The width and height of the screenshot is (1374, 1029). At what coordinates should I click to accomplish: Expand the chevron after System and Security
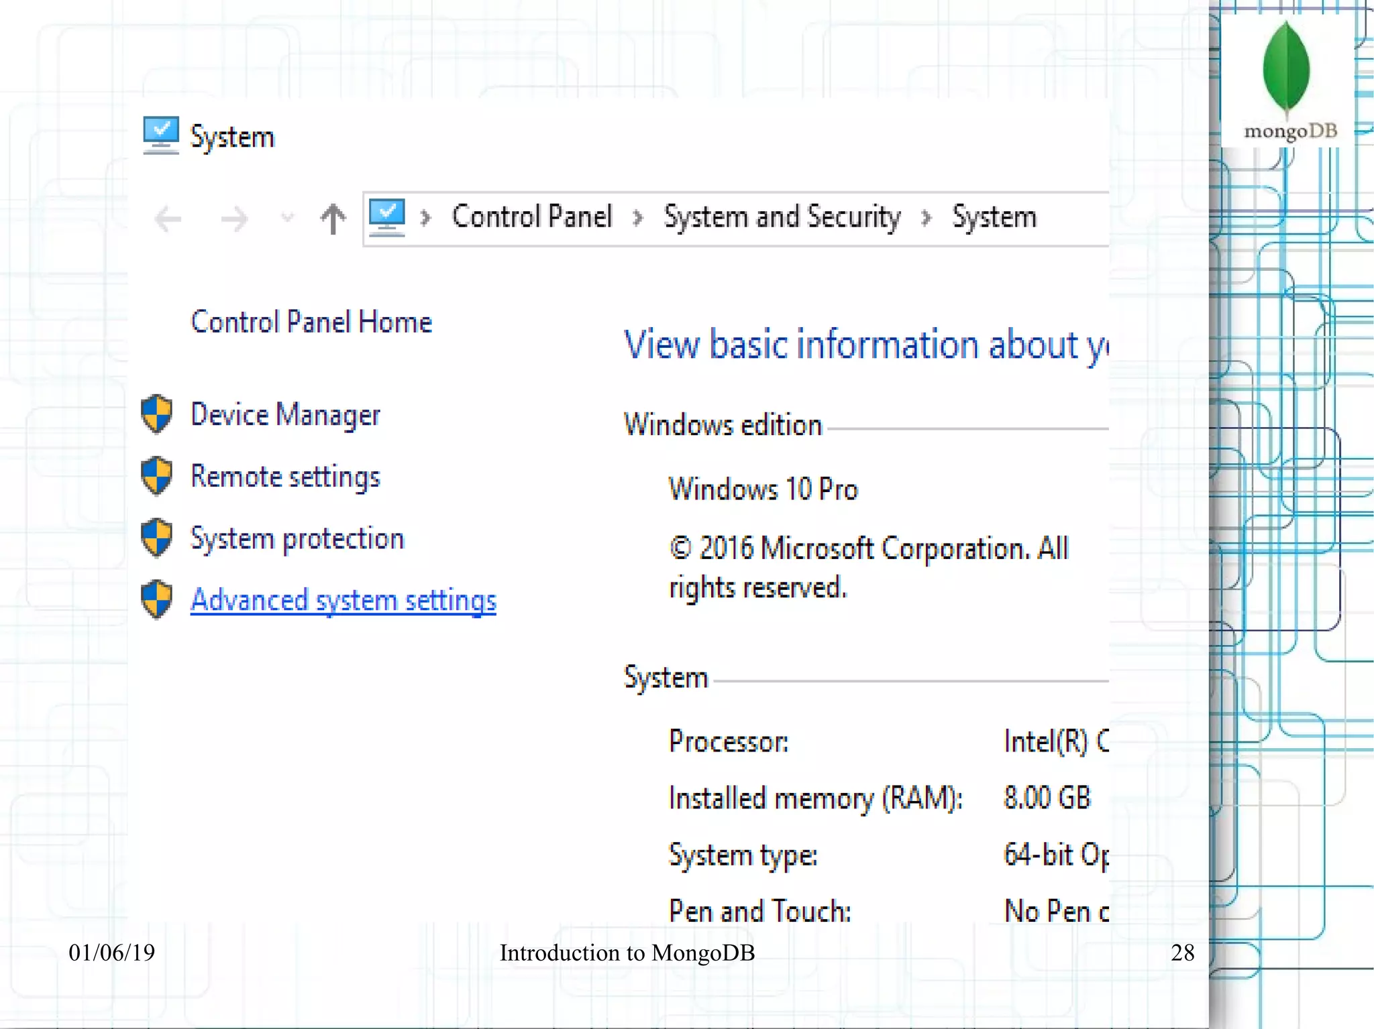927,217
